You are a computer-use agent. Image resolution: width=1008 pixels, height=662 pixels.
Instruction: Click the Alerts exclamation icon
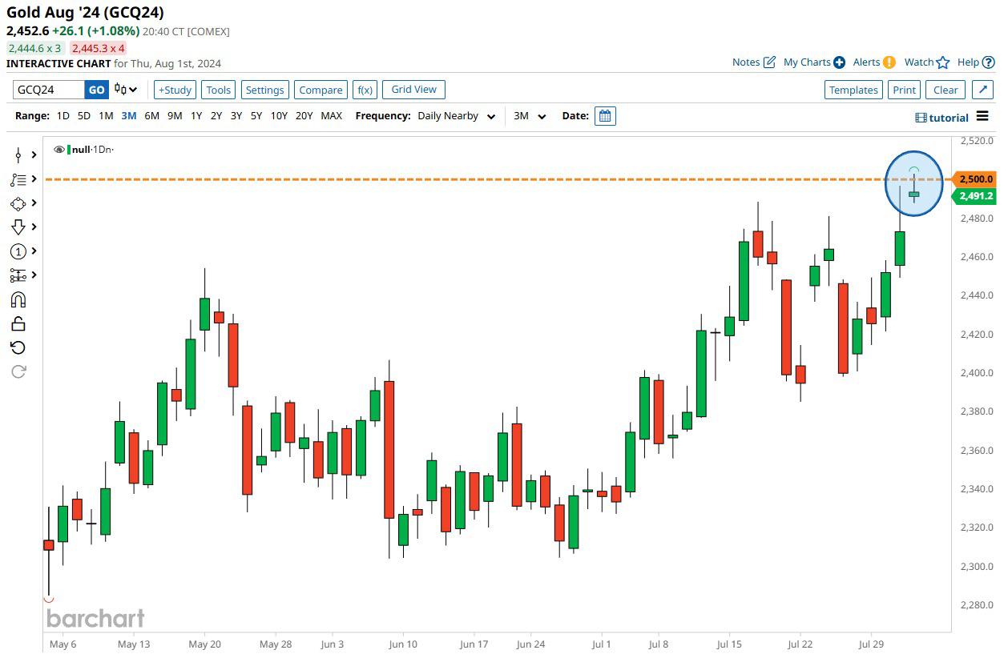coord(889,62)
